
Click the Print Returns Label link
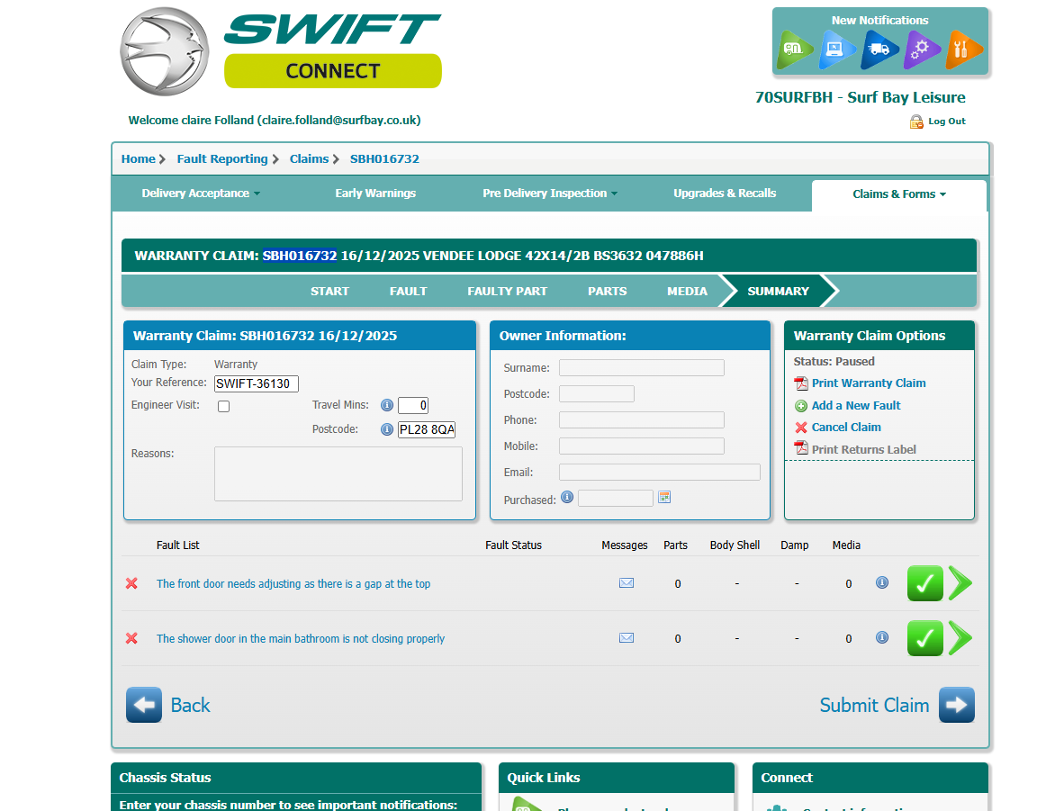coord(864,449)
